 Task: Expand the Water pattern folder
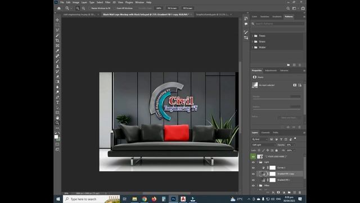click(x=253, y=47)
